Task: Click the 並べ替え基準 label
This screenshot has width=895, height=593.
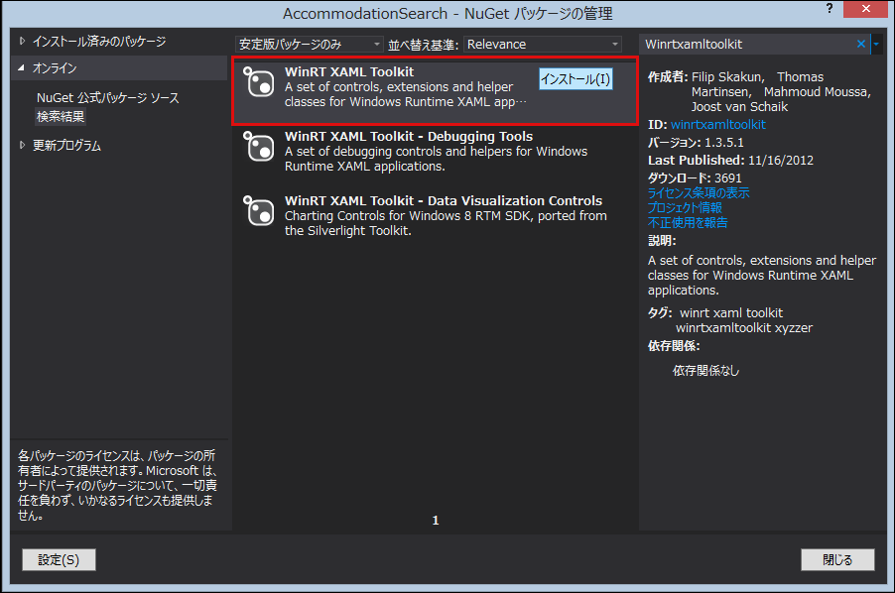Action: coord(423,45)
